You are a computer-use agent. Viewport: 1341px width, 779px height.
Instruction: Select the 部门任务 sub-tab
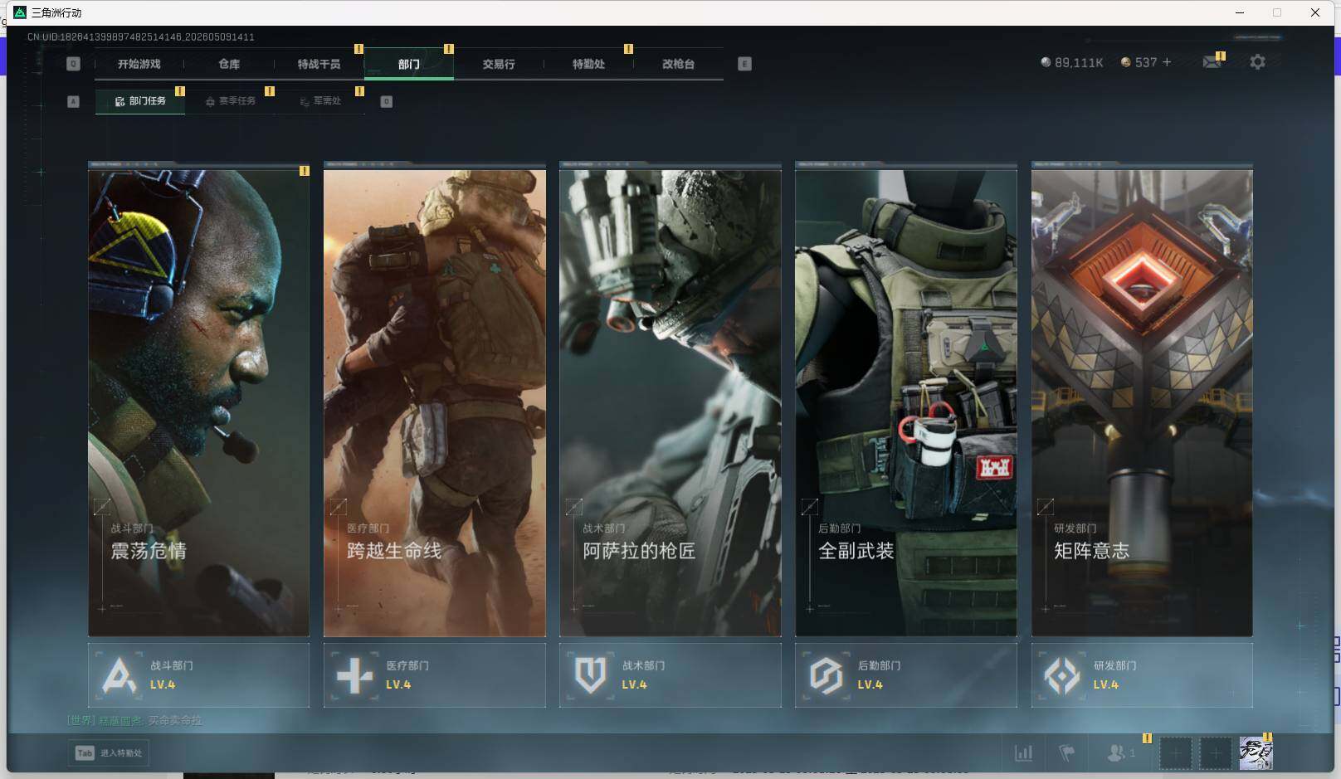point(140,101)
